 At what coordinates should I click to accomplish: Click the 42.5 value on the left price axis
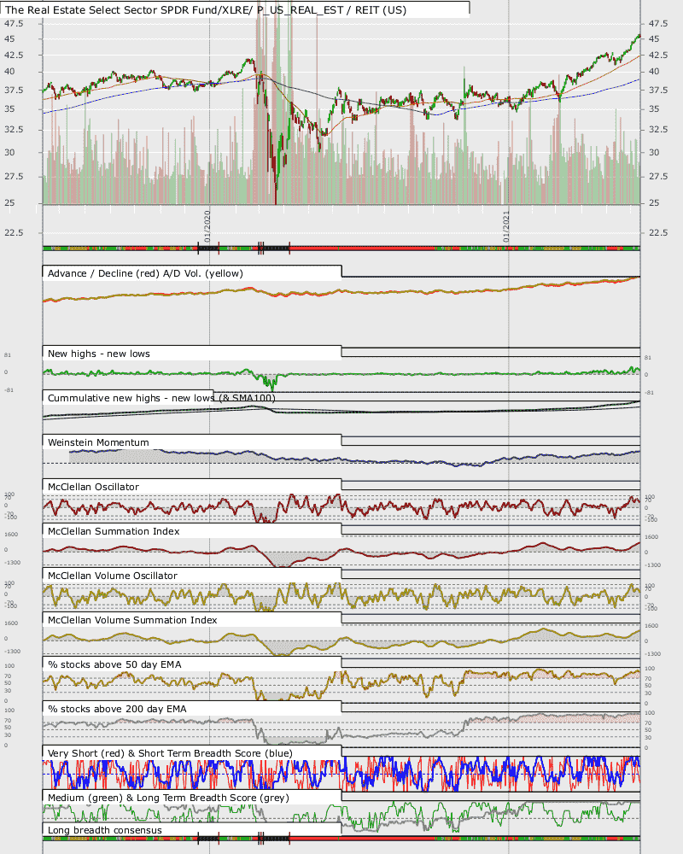pyautogui.click(x=14, y=55)
